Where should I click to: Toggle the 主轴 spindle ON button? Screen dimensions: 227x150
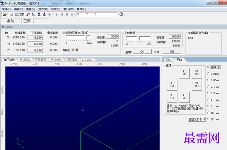pyautogui.click(x=142, y=51)
